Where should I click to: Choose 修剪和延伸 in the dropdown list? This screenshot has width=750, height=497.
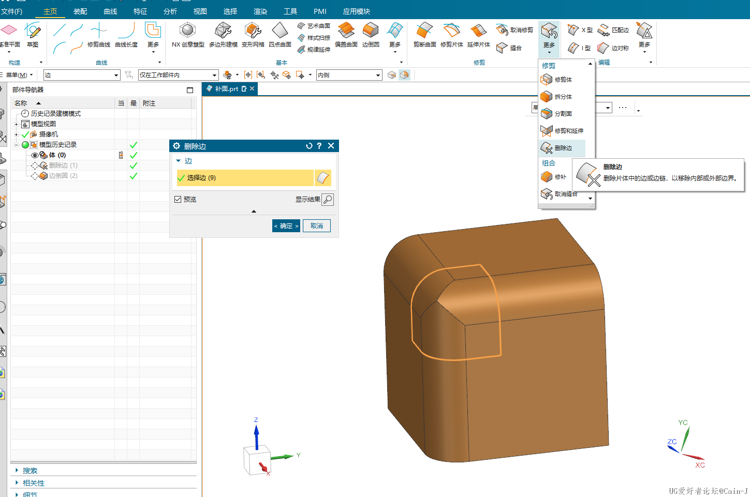[x=562, y=130]
